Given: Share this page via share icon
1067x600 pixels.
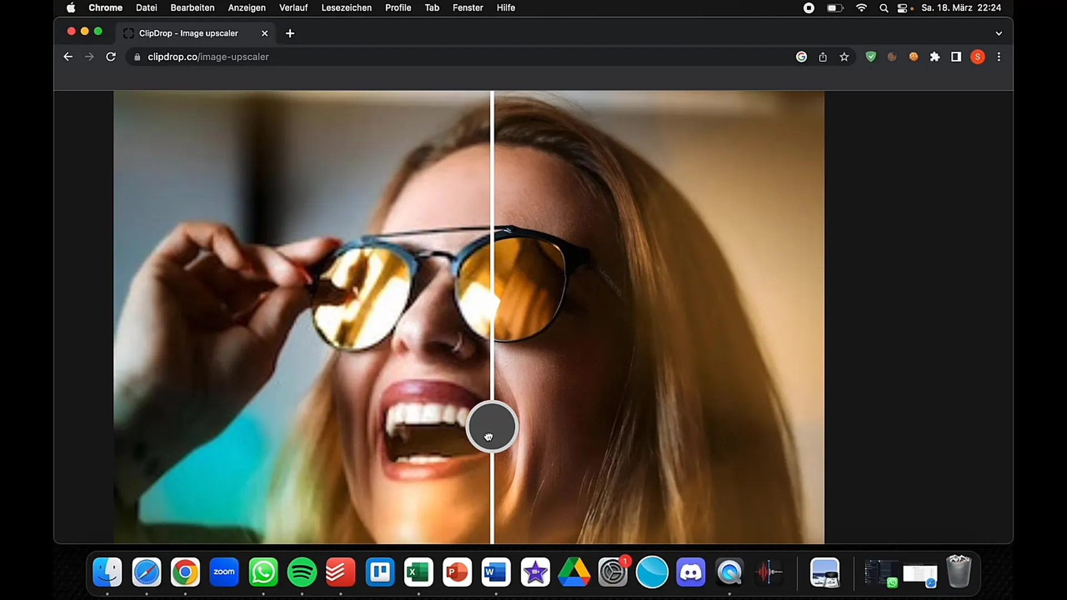Looking at the screenshot, I should click(823, 57).
